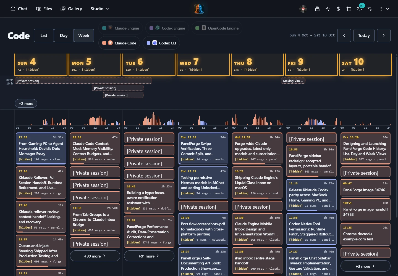398x276 pixels.
Task: Toggle the Claude Engine filter chip
Action: pyautogui.click(x=121, y=28)
